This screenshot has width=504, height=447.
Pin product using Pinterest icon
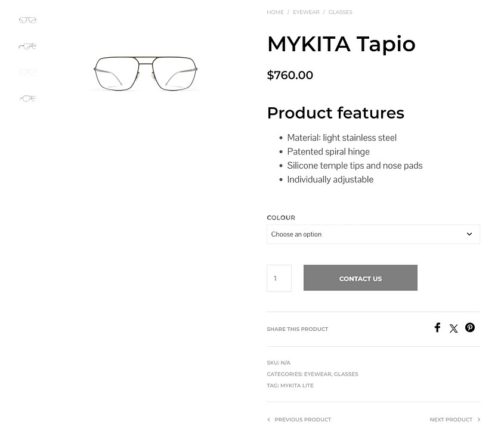tap(470, 327)
